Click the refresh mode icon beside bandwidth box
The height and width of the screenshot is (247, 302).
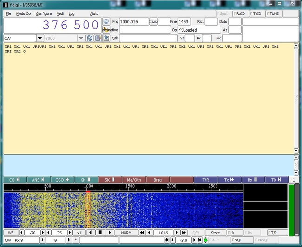coord(90,38)
